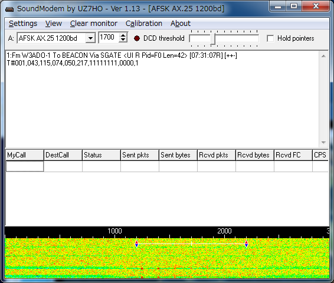Click the 2000 Hz label on frequency scale
334x283 pixels.
tap(224, 231)
